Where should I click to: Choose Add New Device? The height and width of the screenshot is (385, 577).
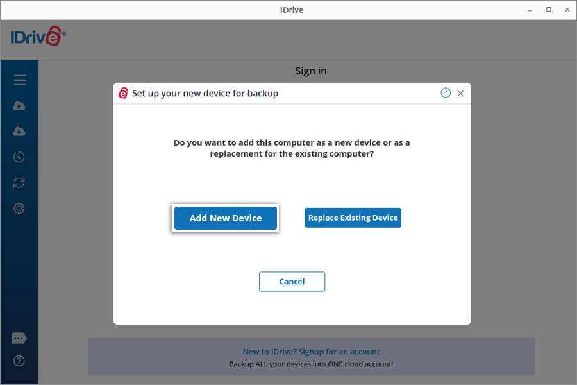click(x=226, y=218)
